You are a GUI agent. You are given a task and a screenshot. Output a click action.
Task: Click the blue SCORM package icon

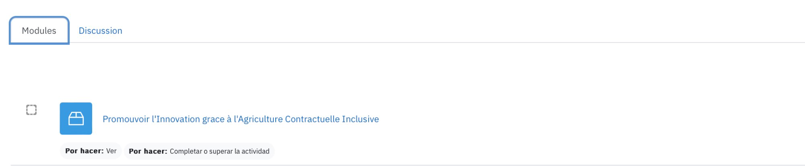(76, 118)
